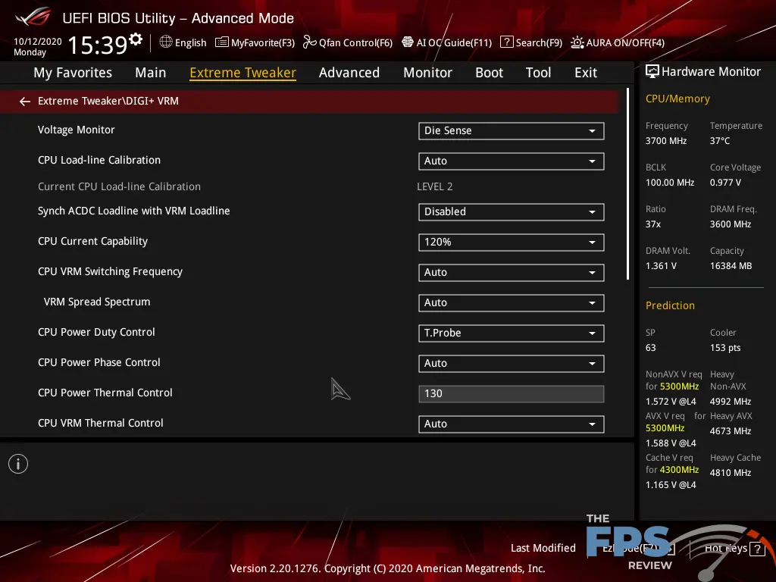Switch to Advanced tab
This screenshot has height=582, width=776.
tap(349, 73)
